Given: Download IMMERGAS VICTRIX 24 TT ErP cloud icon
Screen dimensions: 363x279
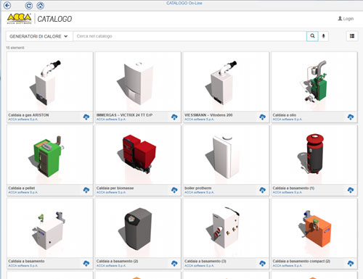Looking at the screenshot, I should (174, 117).
